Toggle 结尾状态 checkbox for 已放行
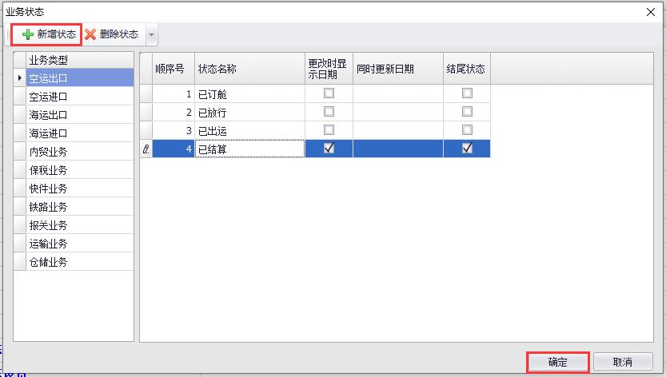The image size is (666, 377). (467, 112)
